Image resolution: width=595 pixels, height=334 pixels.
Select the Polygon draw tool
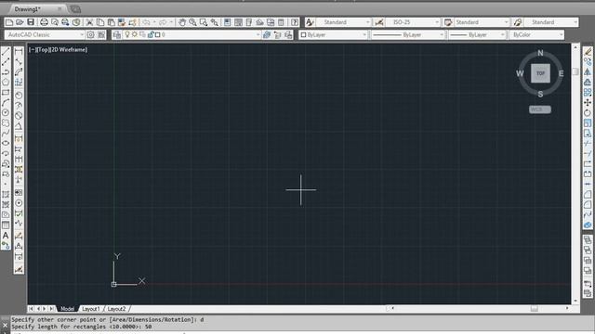(6, 83)
